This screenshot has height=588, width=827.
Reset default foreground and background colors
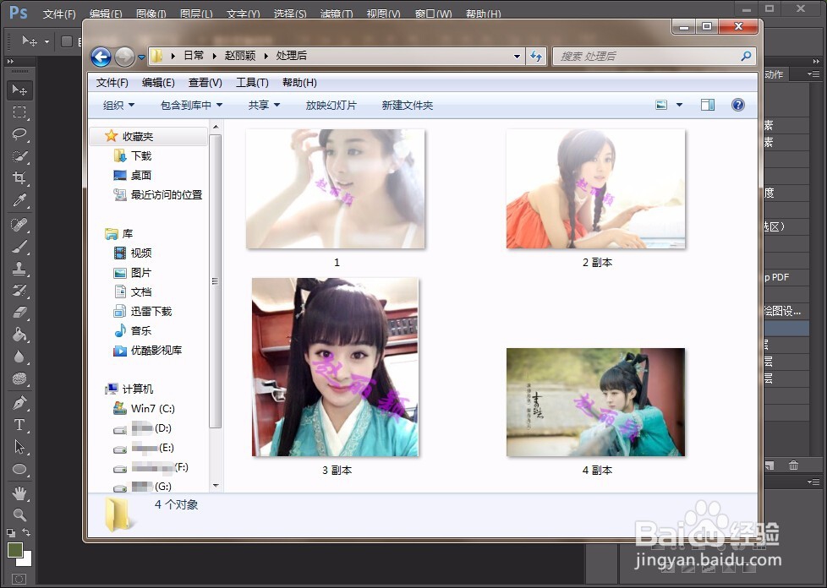tap(10, 533)
